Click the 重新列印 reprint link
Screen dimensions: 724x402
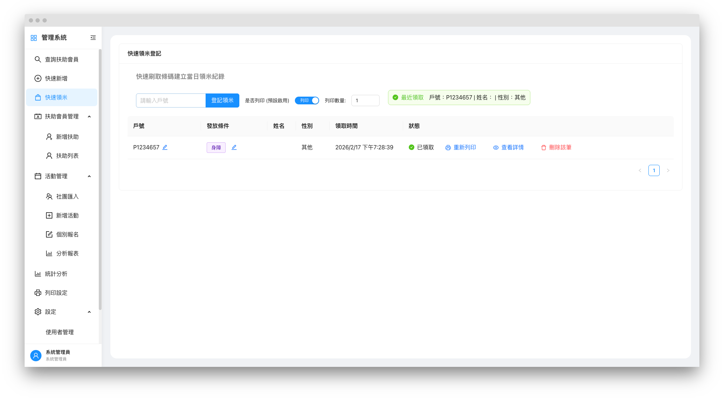click(461, 148)
